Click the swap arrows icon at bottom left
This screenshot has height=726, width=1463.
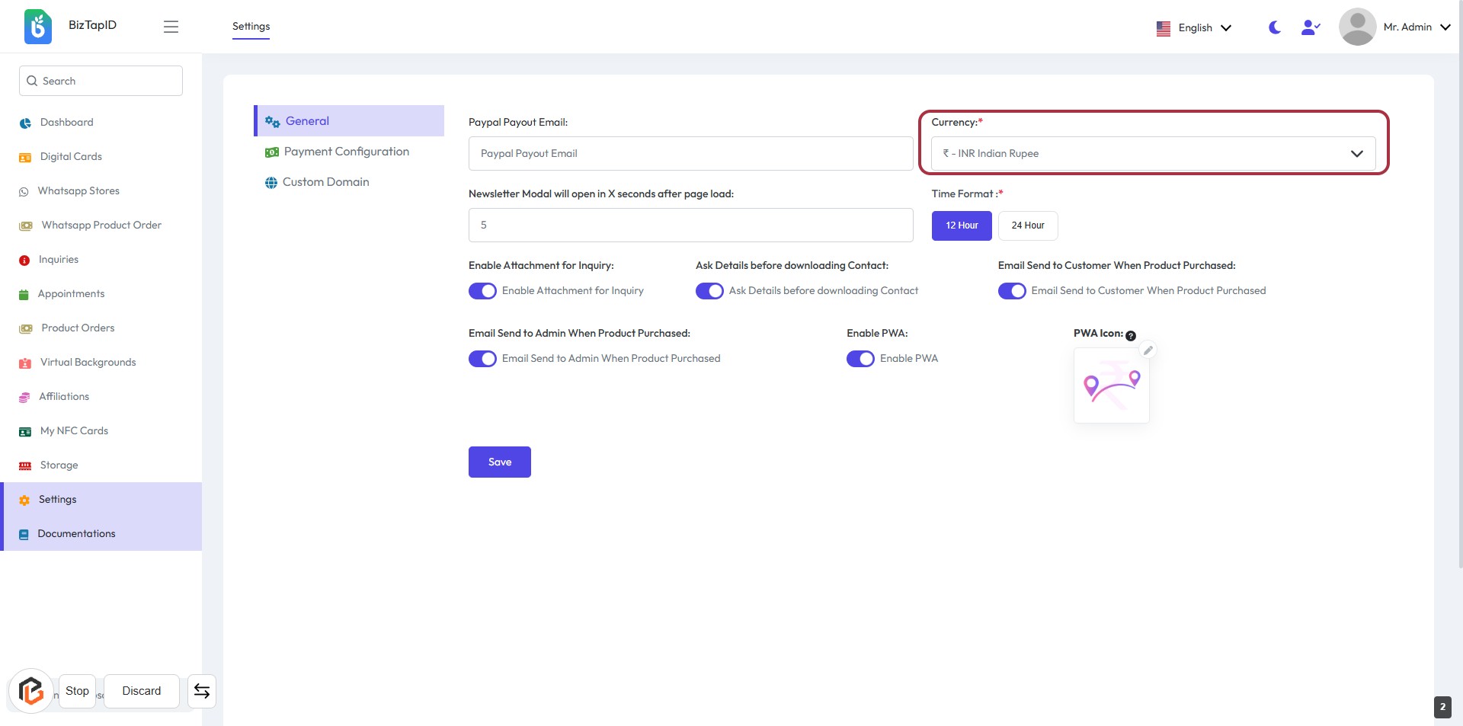(x=202, y=691)
